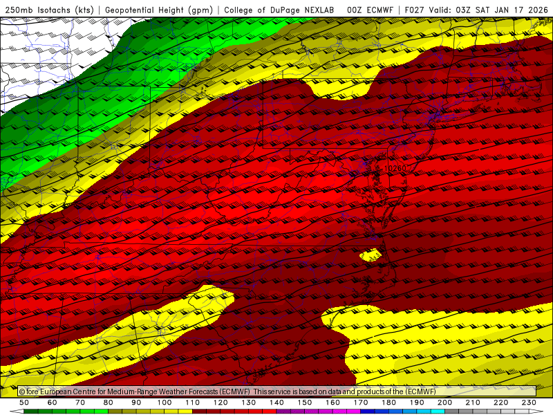
Task: Click the 160 value on the legend
Action: tap(332, 403)
